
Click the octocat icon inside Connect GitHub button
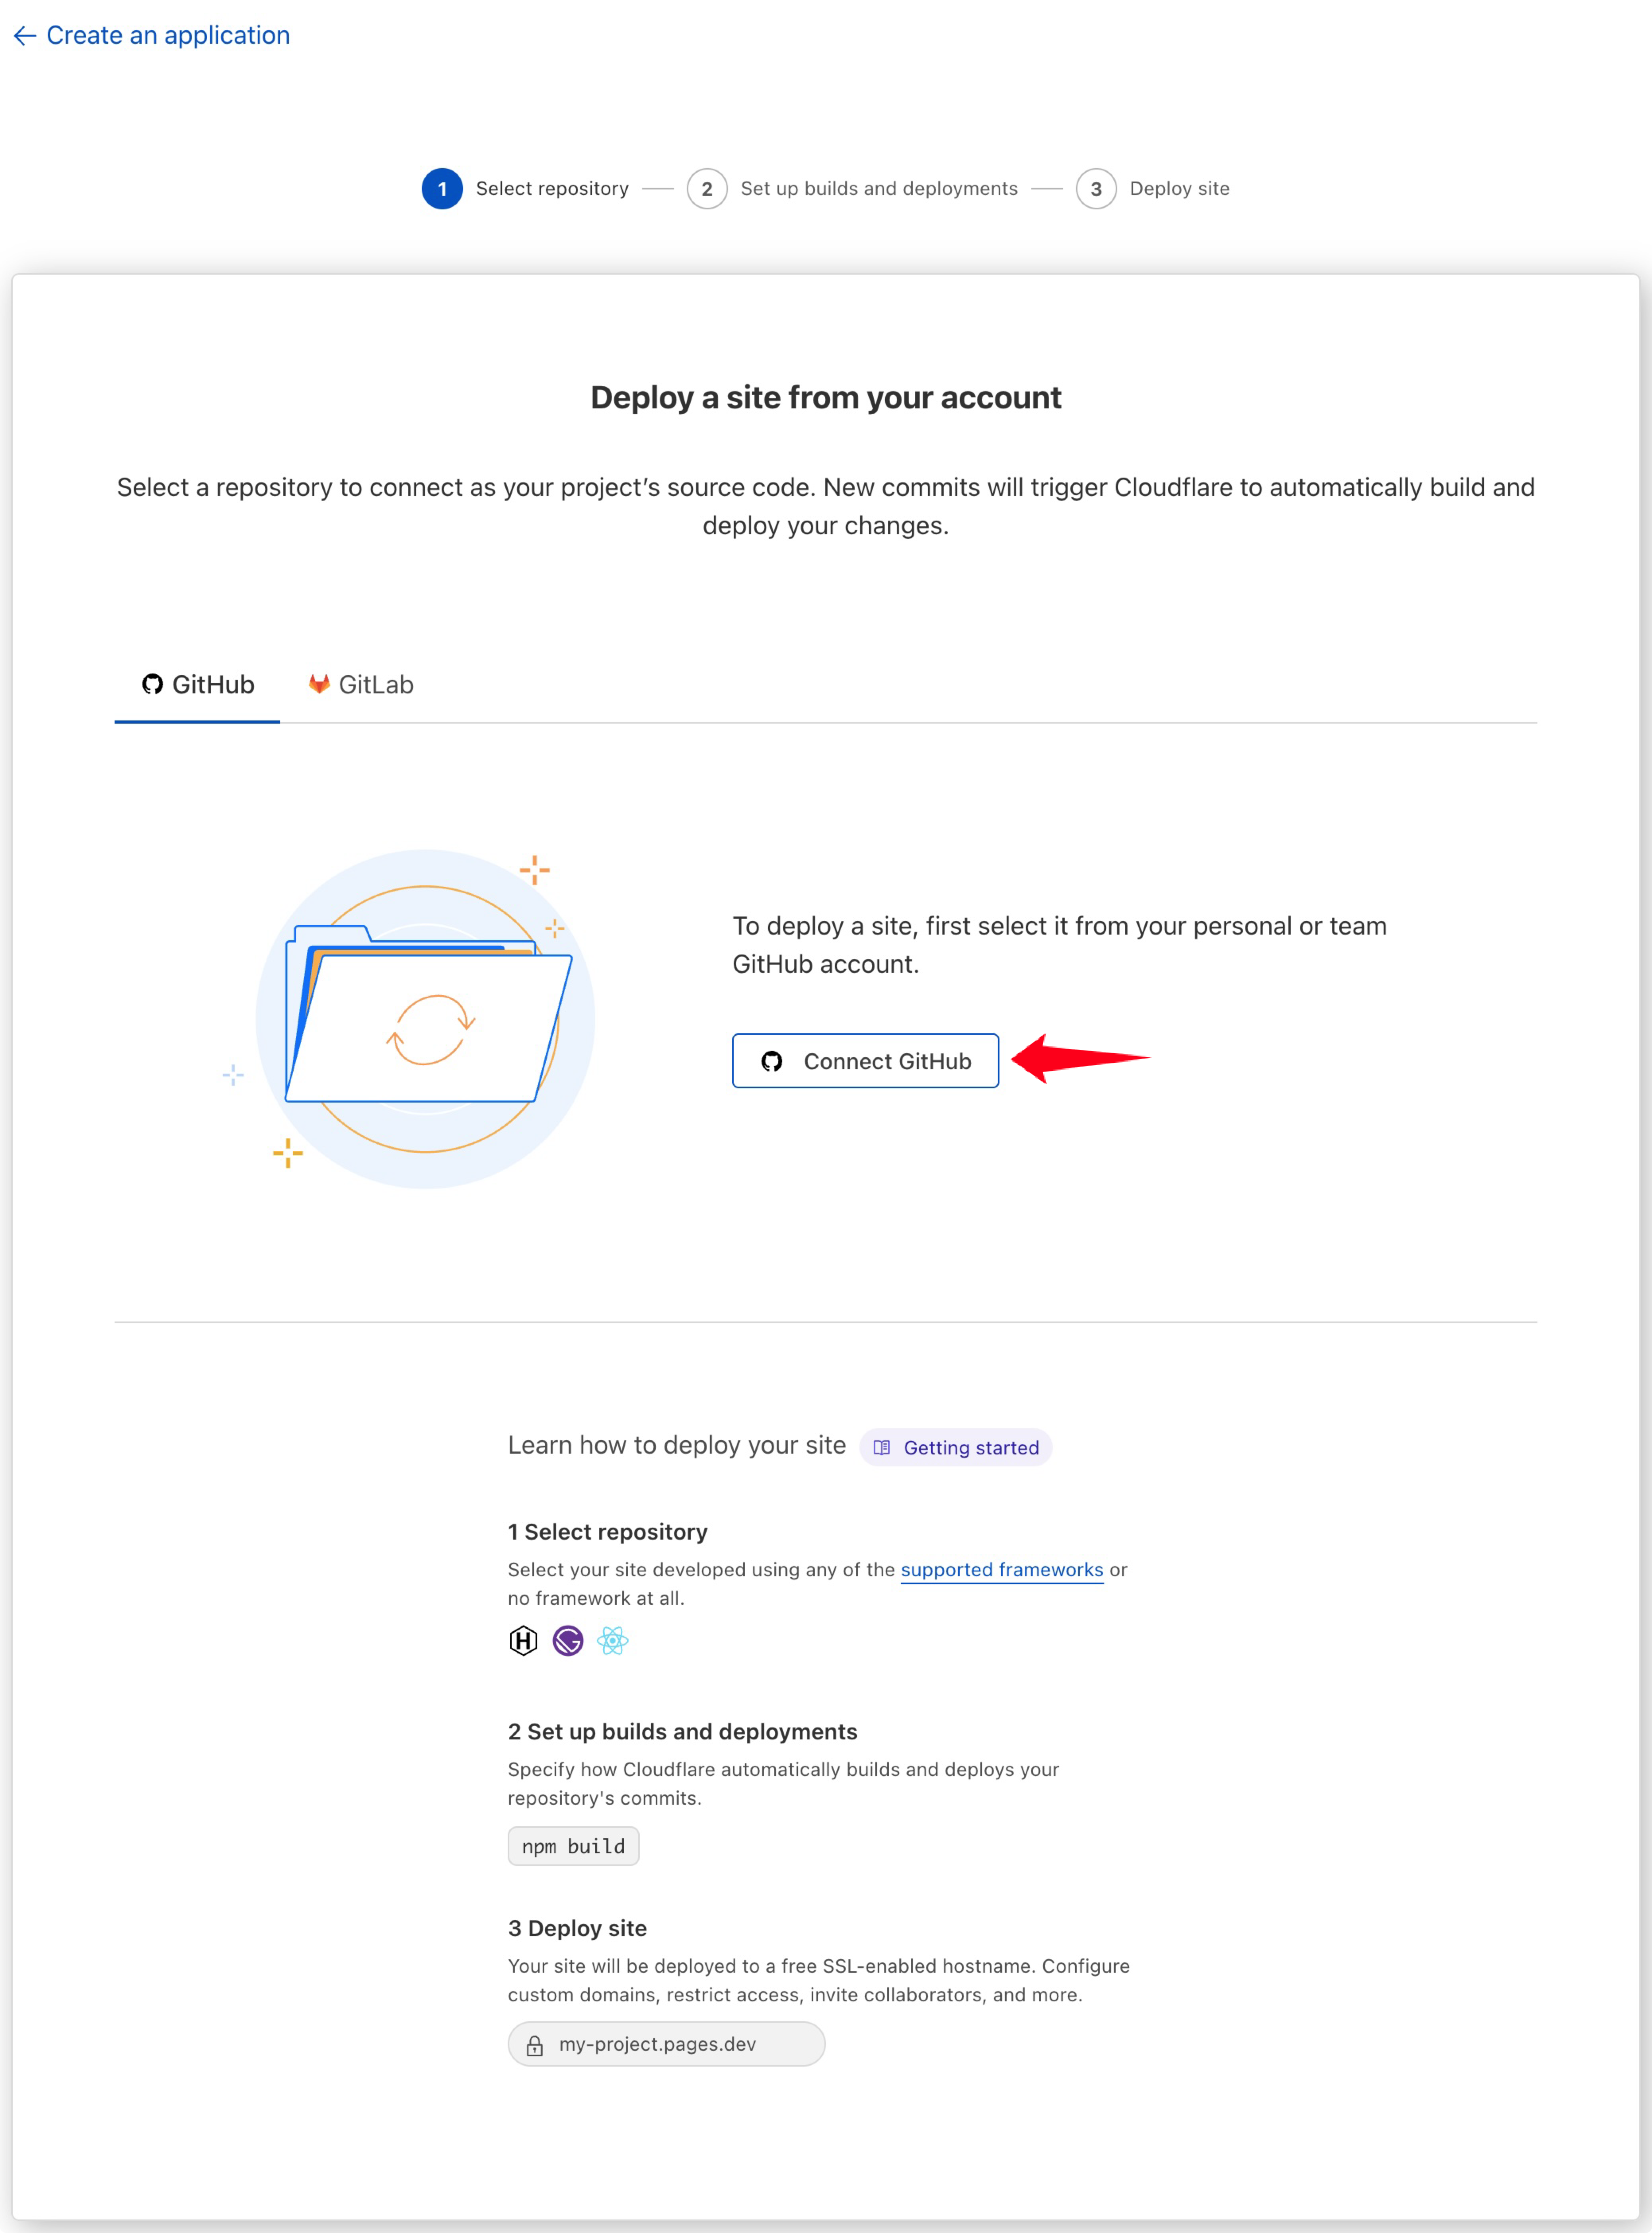click(772, 1060)
